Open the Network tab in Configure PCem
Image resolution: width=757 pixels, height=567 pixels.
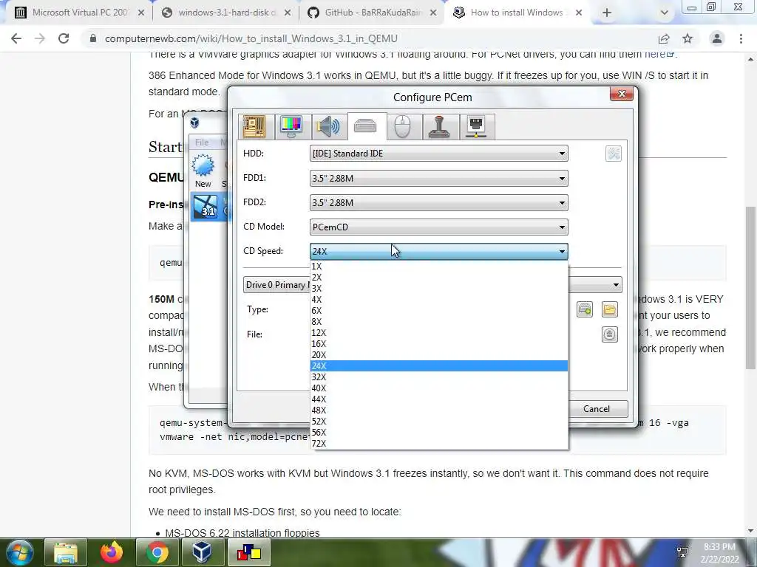(x=477, y=127)
